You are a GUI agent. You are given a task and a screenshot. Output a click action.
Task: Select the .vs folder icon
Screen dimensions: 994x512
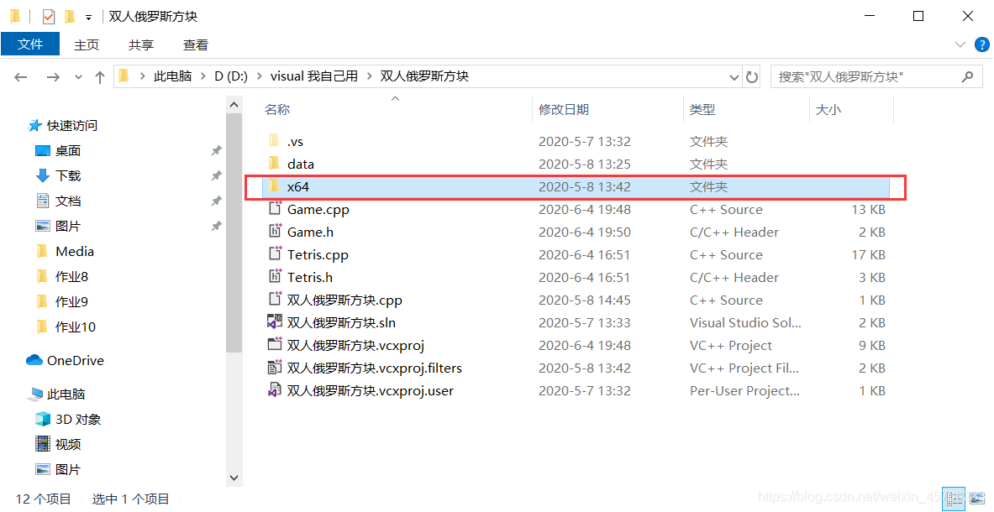(274, 140)
